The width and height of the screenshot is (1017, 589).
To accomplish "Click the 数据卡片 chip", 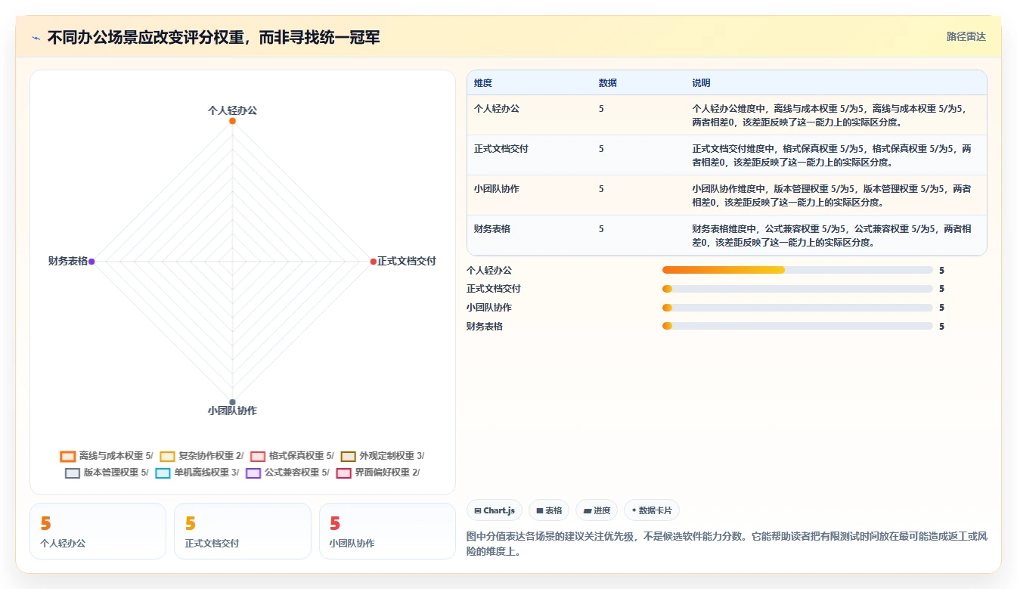I will 651,510.
